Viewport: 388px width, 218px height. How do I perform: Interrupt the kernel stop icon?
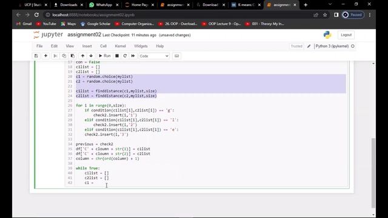tap(117, 56)
